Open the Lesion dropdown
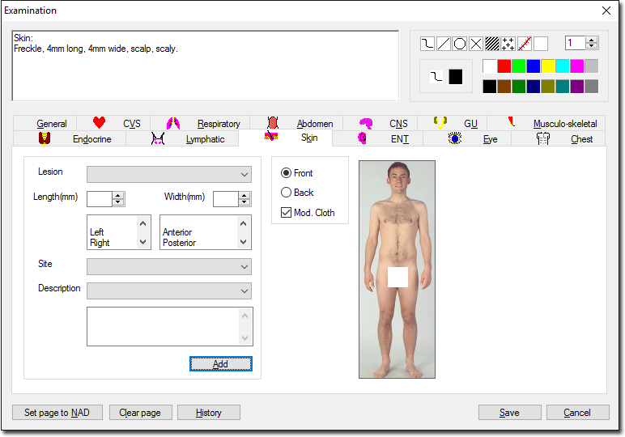 pyautogui.click(x=168, y=175)
